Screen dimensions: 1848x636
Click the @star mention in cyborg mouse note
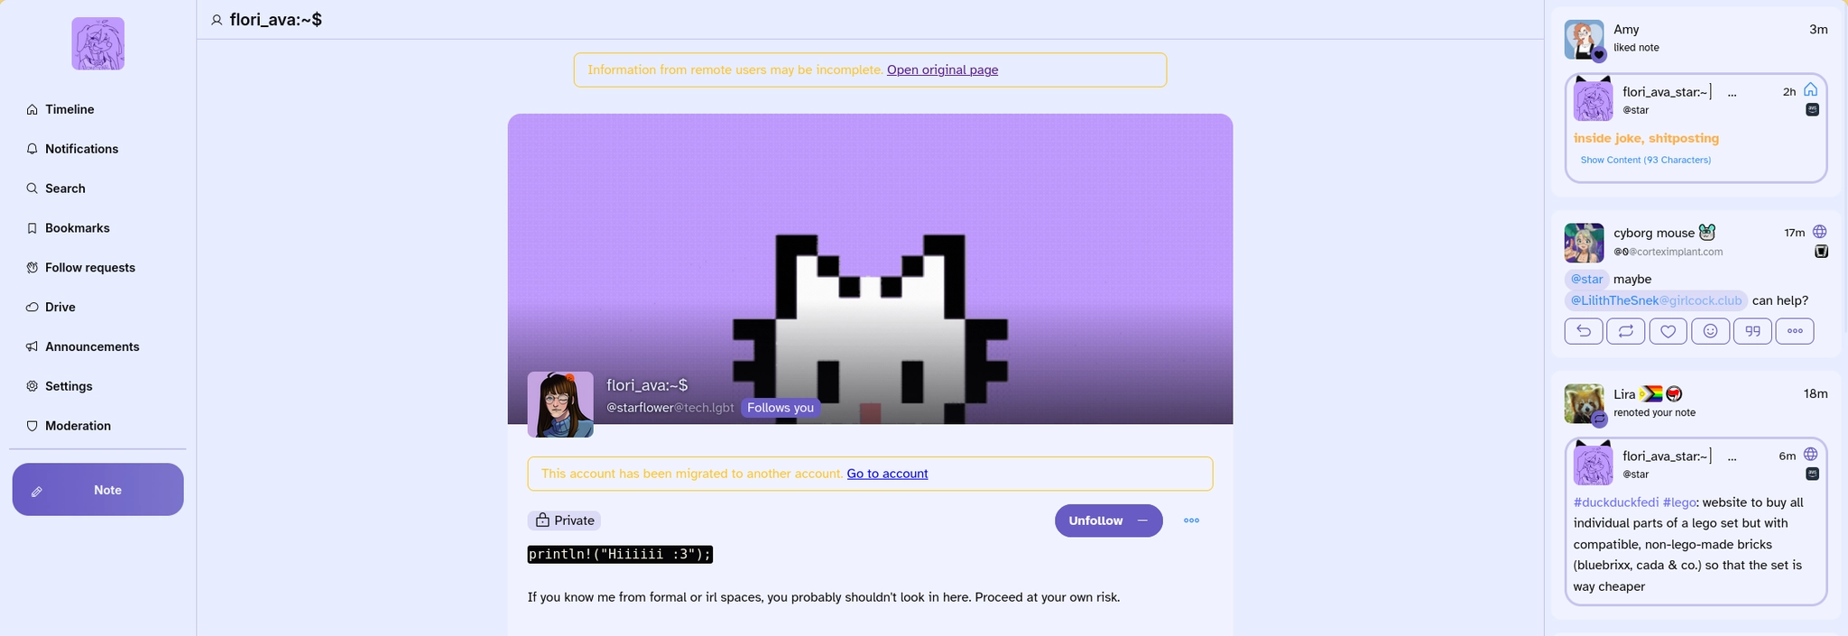tap(1586, 280)
